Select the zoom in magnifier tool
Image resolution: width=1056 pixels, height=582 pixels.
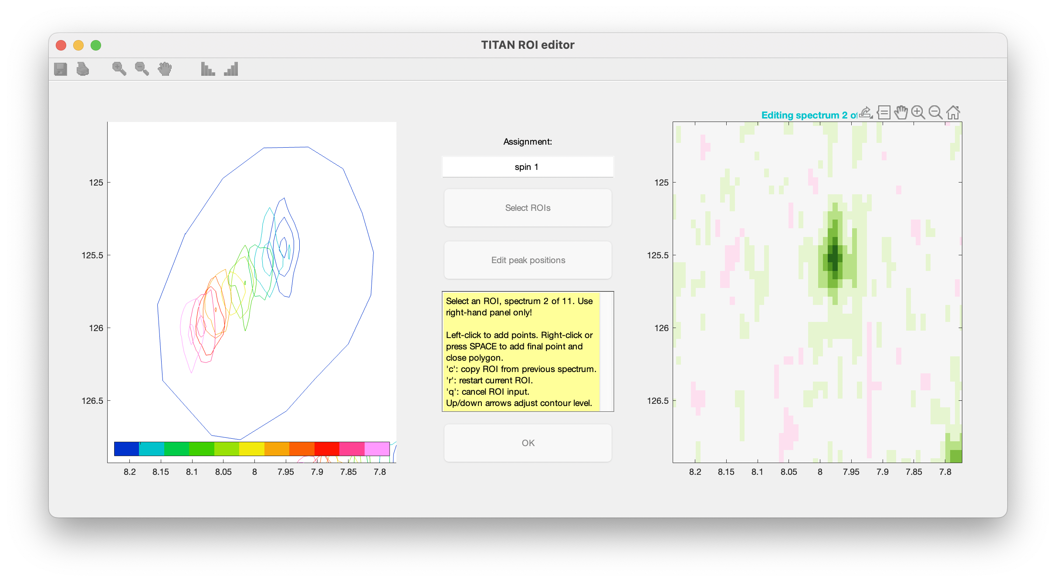click(119, 69)
